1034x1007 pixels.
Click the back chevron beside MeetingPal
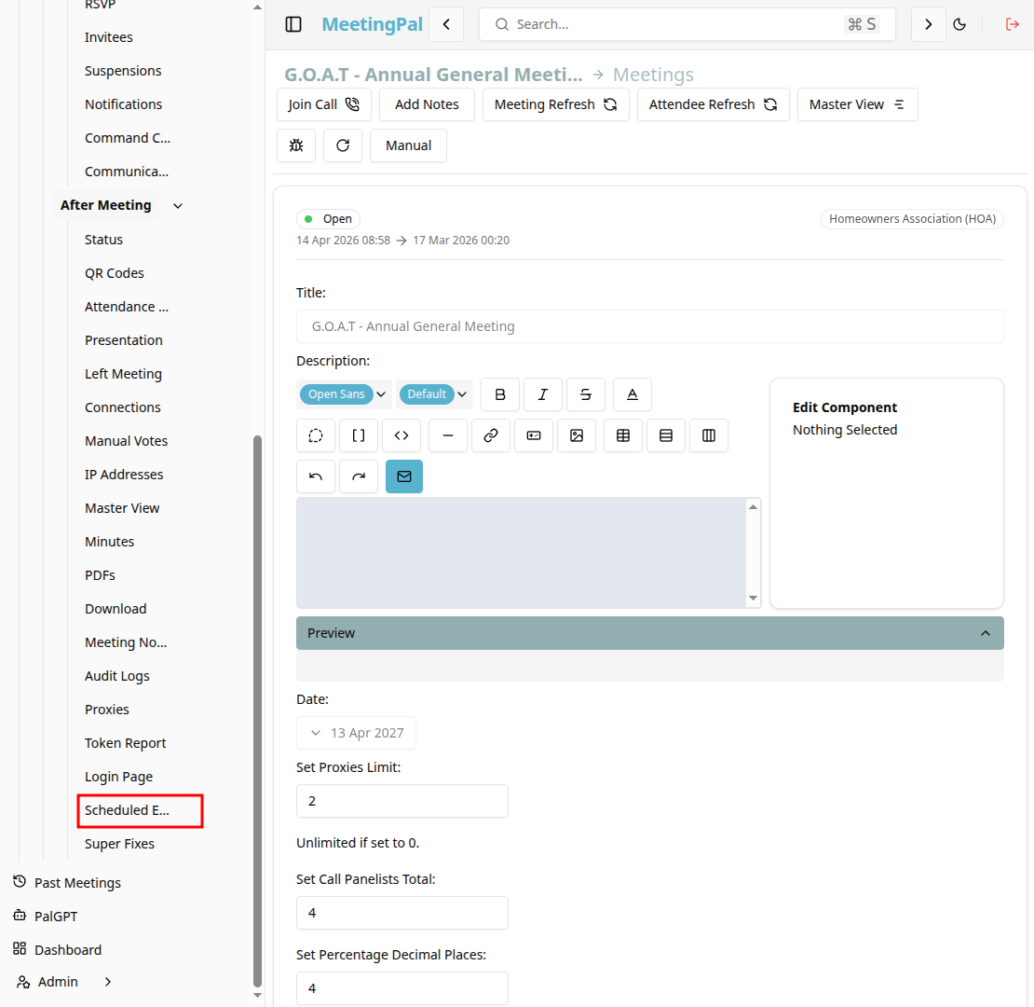tap(446, 24)
